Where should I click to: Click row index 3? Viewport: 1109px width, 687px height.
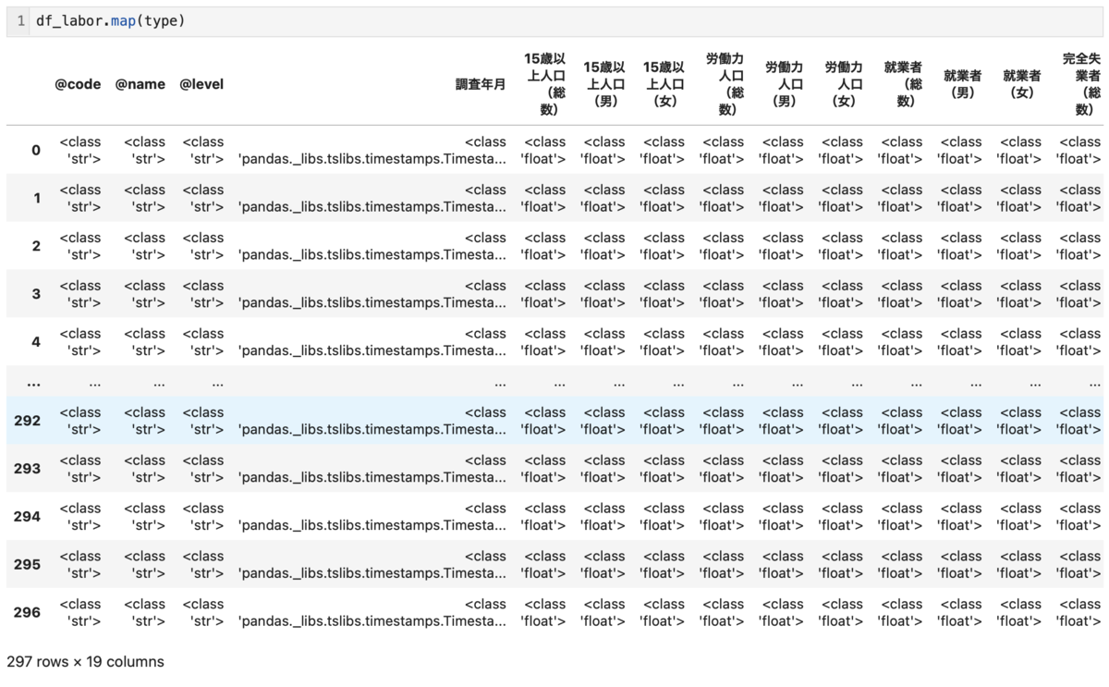(36, 294)
